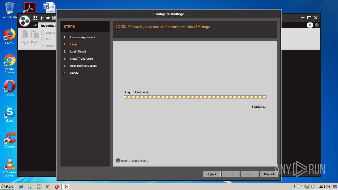This screenshot has height=190, width=338.
Task: Open Windows Media Player from the taskbar
Action: [x=39, y=187]
